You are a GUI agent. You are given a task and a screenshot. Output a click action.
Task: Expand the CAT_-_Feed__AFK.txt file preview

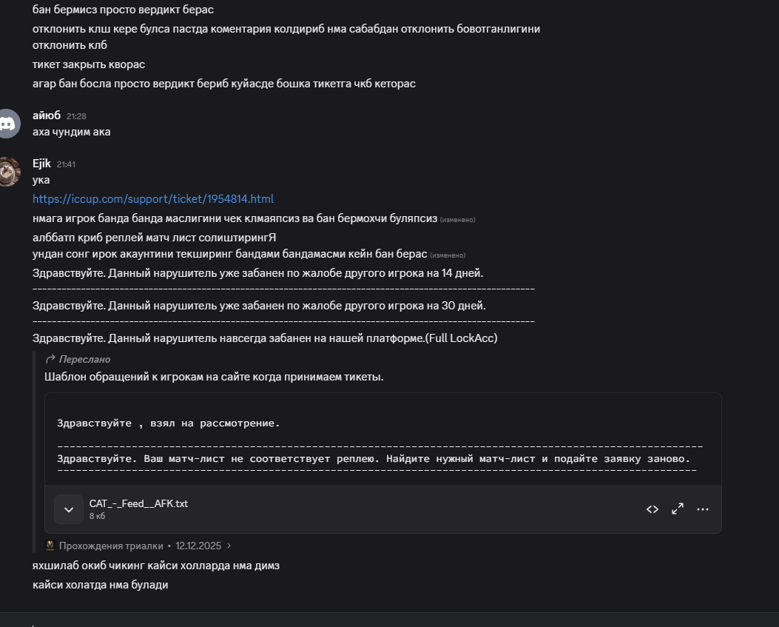(69, 509)
